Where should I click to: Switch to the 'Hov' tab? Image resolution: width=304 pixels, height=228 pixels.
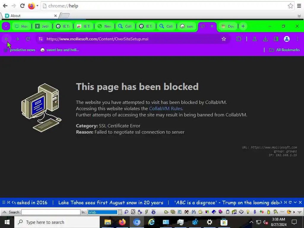tap(21, 26)
